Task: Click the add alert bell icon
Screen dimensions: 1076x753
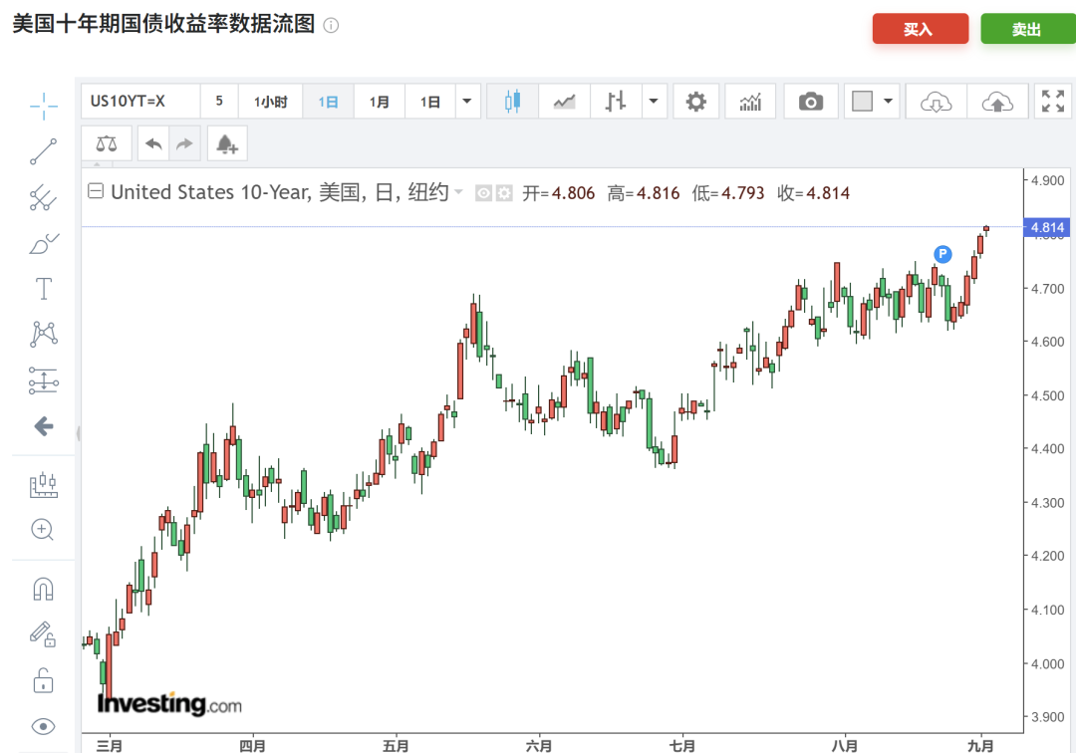Action: tap(227, 143)
